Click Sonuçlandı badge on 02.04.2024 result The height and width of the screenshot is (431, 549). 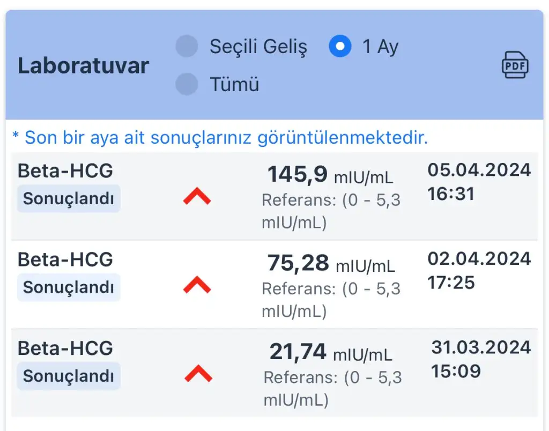69,287
